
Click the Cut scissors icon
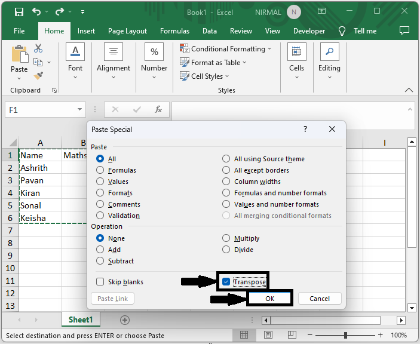pos(38,48)
